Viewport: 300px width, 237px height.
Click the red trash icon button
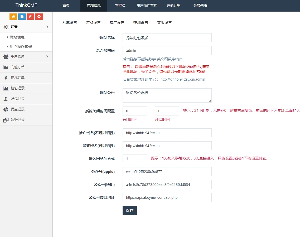point(30,17)
